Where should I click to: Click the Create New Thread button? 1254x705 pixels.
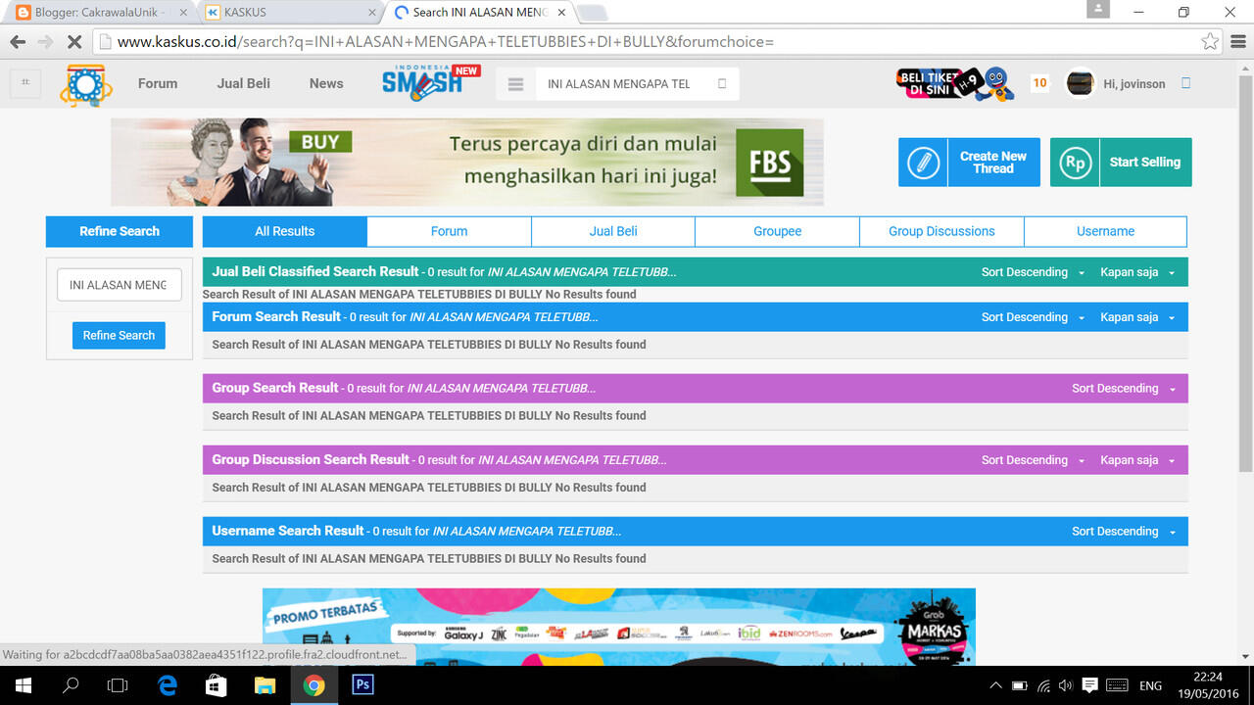969,163
